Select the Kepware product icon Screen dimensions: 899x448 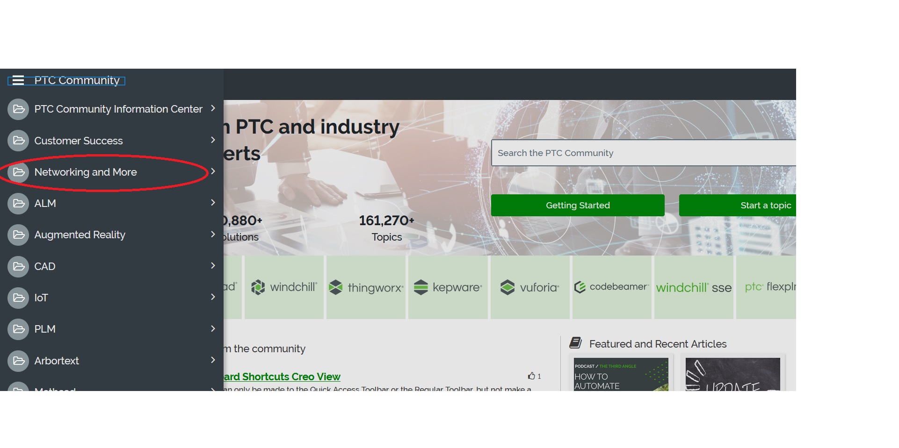click(x=448, y=287)
